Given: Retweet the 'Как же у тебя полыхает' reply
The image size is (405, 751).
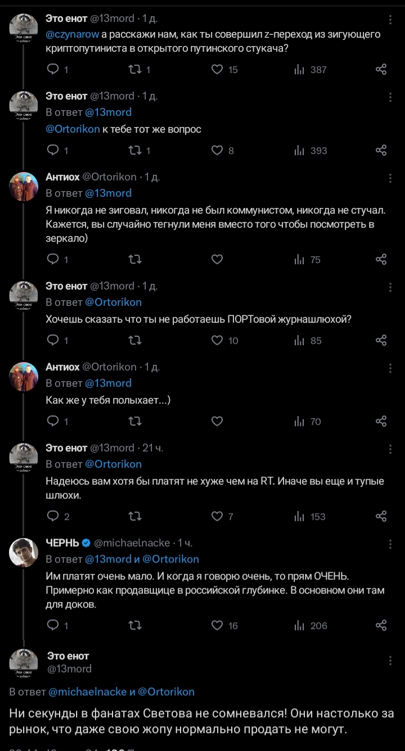Looking at the screenshot, I should [135, 422].
